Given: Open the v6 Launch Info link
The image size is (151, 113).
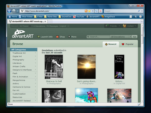Looking at the screenshot, I should [x=45, y=37].
